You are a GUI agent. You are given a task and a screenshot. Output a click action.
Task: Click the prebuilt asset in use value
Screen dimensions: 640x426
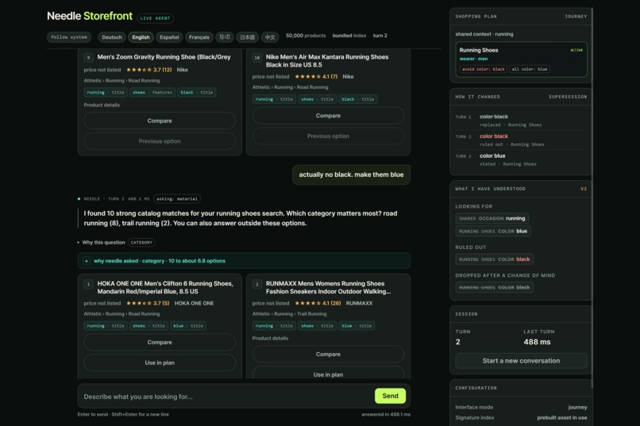[x=562, y=418]
